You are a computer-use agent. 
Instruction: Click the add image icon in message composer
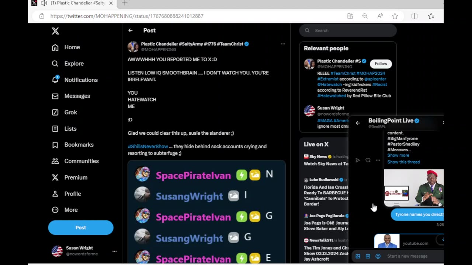(x=358, y=256)
